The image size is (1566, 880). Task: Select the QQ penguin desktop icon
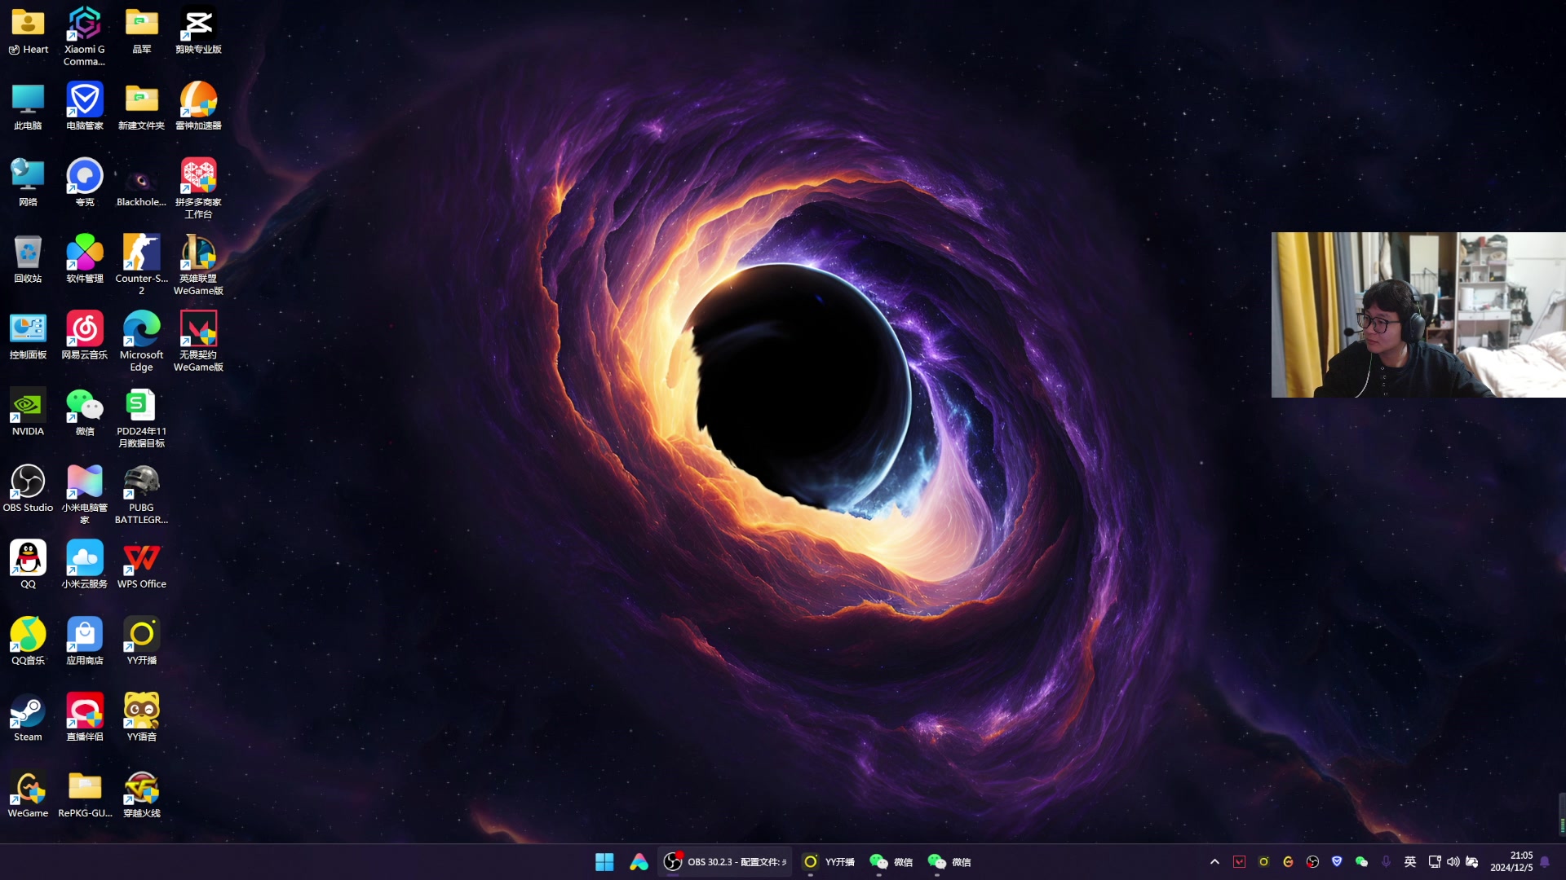[28, 565]
